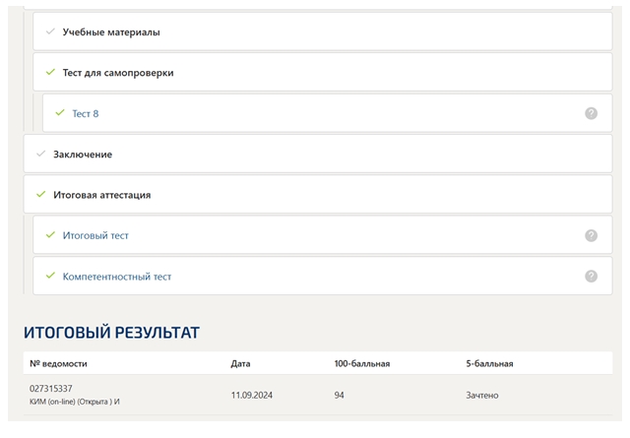Collapse the Итоговая аттестация section

[318, 195]
